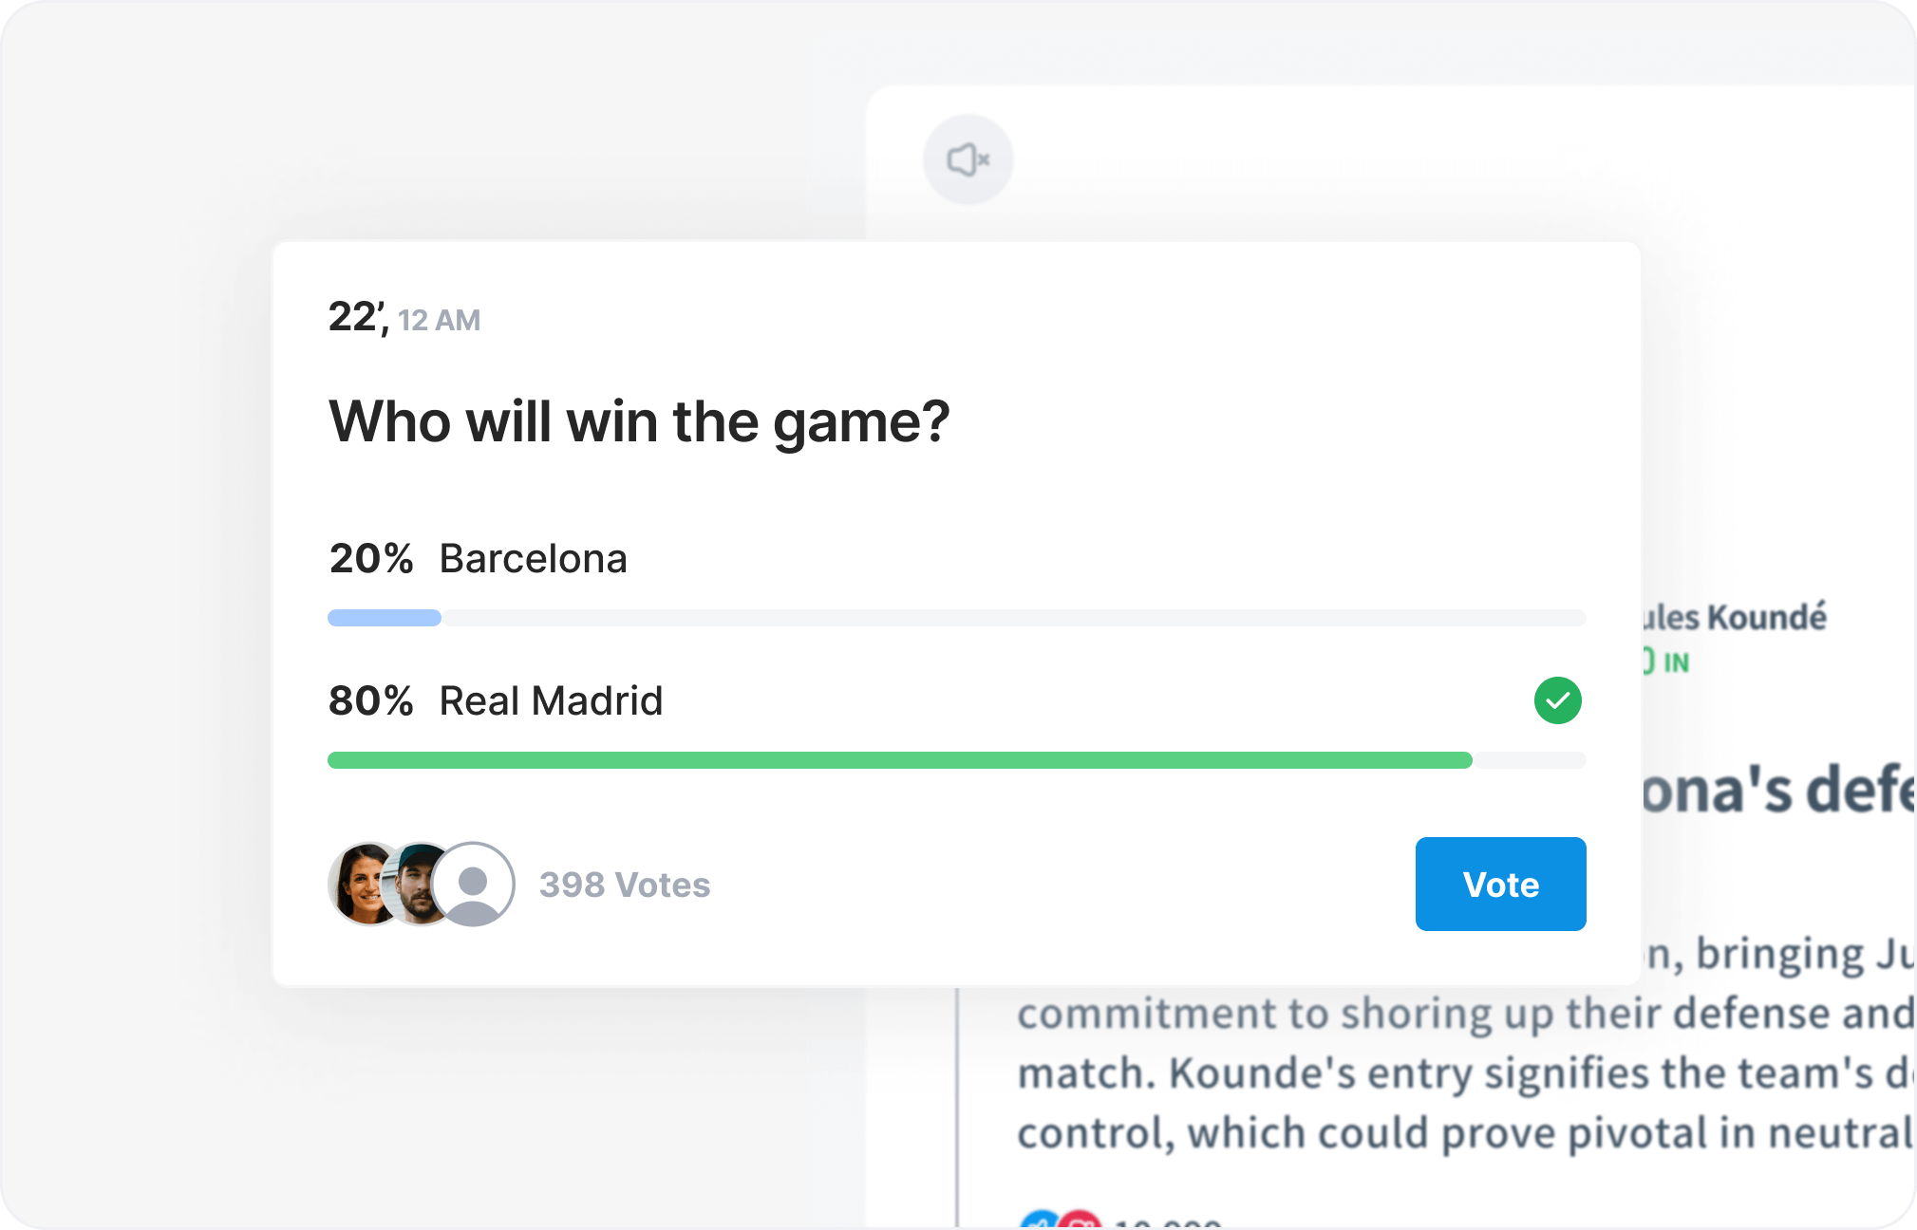The image size is (1917, 1230).
Task: Click the blue Barcelona progress bar
Action: [x=385, y=618]
